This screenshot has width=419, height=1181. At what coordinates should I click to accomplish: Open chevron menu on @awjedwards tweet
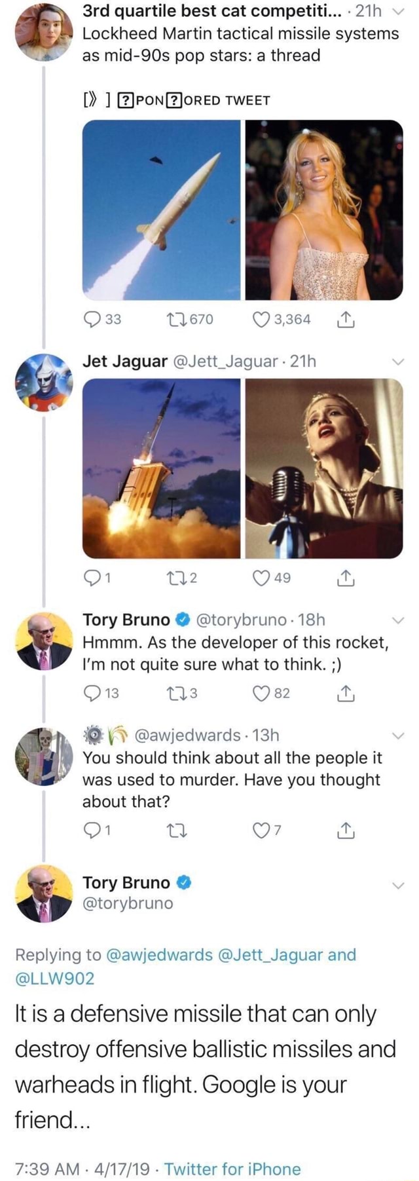point(398,736)
